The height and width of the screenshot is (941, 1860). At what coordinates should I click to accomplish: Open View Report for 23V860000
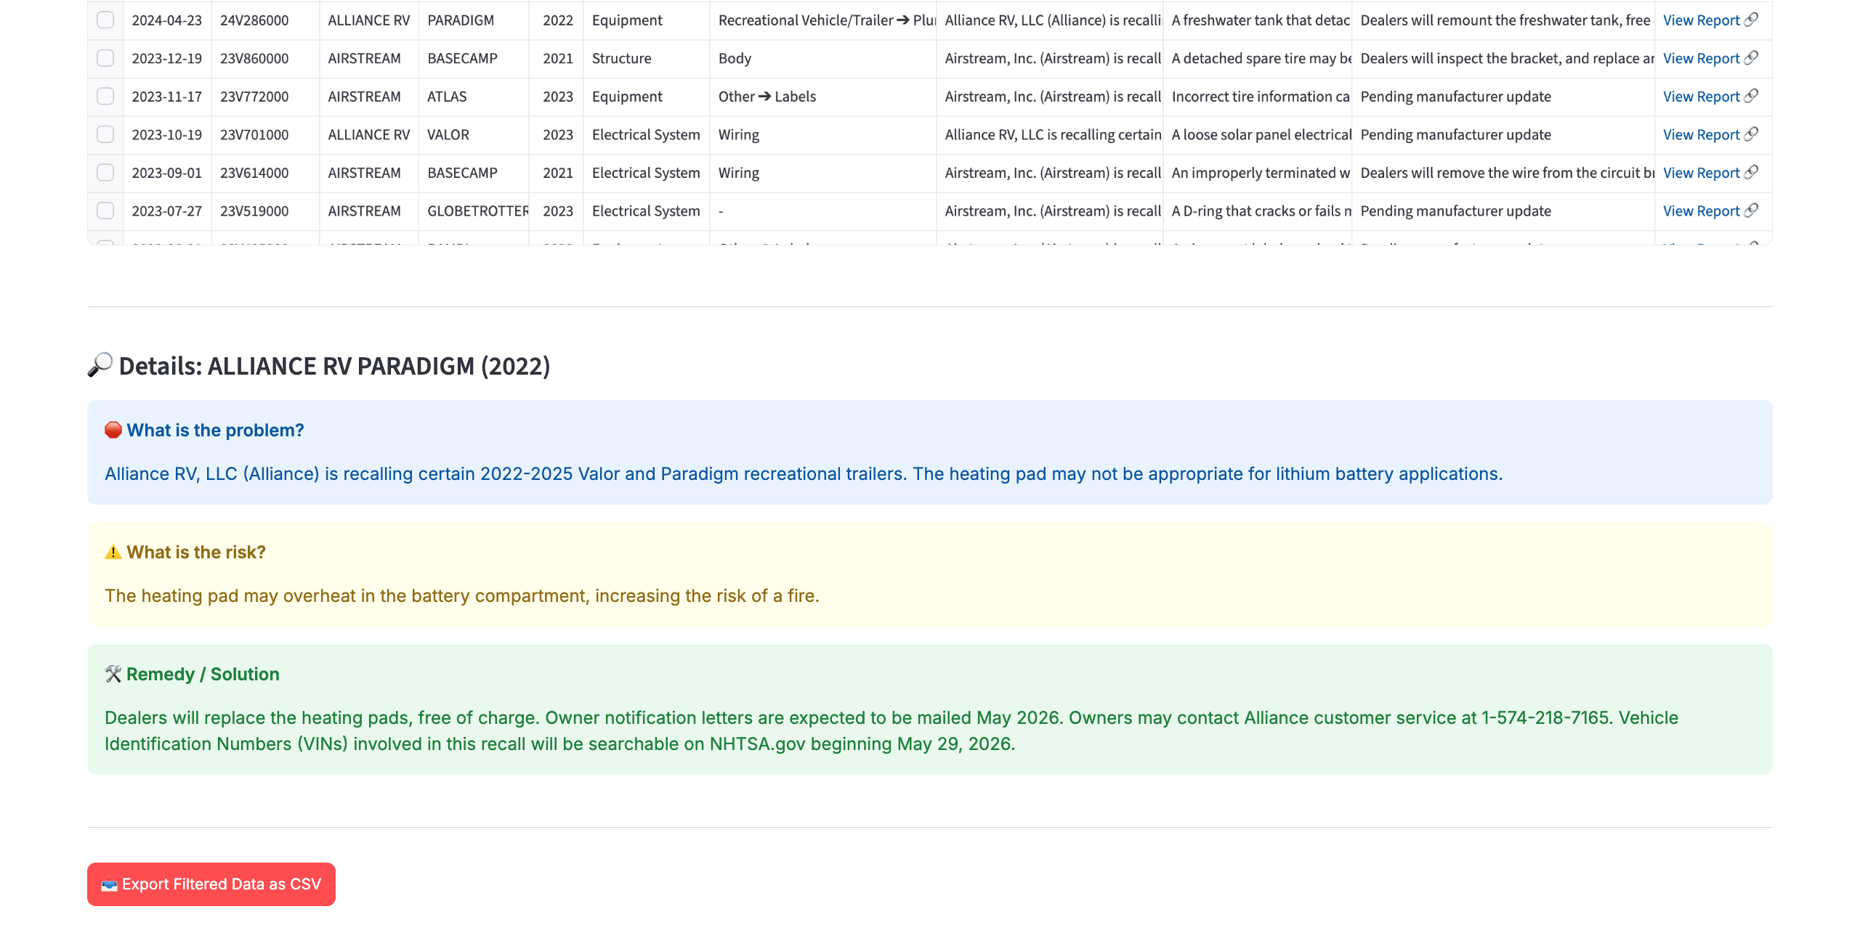1701,58
